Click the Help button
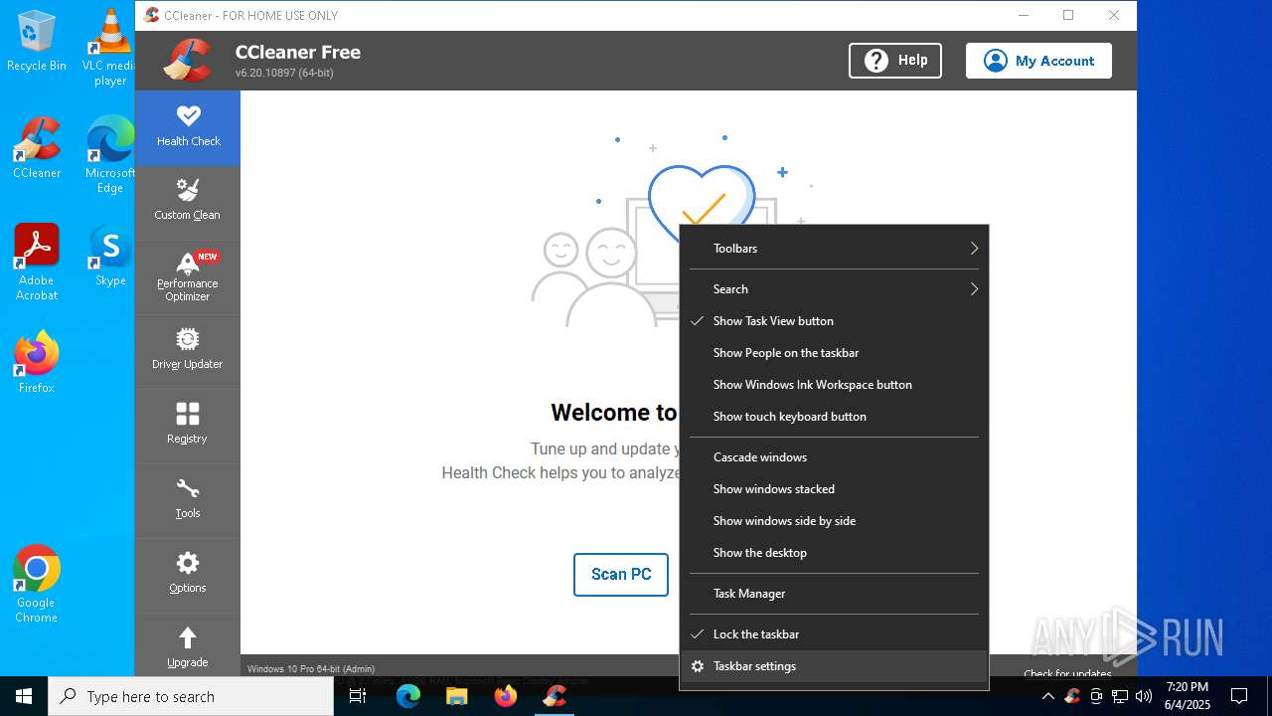Image resolution: width=1272 pixels, height=716 pixels. [895, 61]
